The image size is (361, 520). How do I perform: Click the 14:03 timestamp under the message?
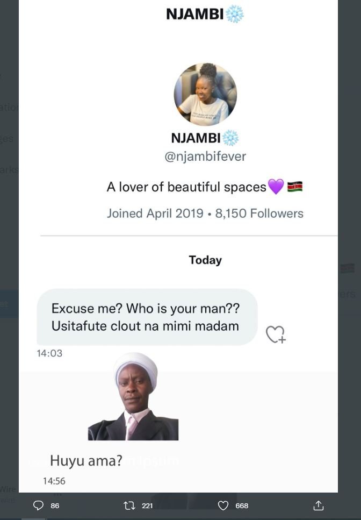click(x=49, y=353)
